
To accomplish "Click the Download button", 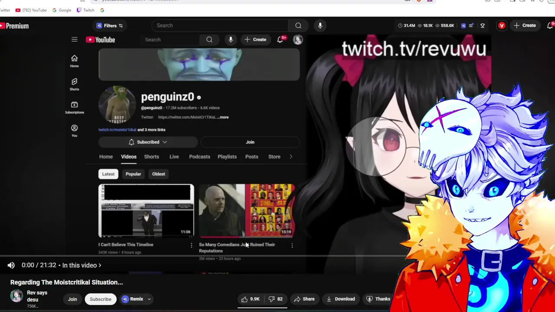I will click(x=340, y=299).
